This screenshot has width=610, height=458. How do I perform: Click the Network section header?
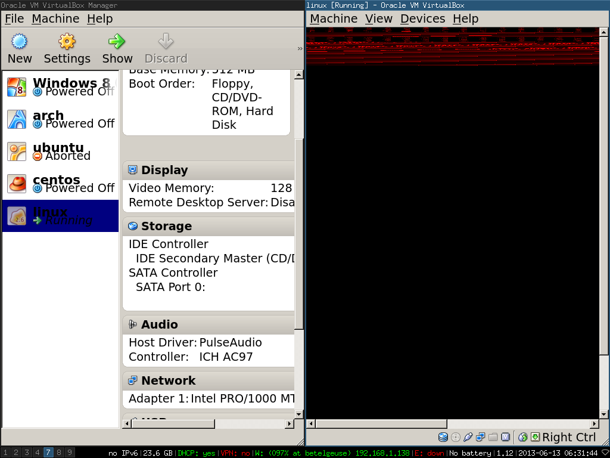[208, 380]
